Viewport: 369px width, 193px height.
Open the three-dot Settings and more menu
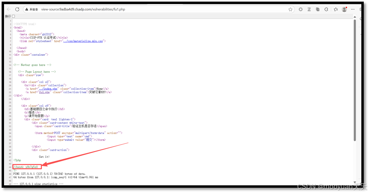pyautogui.click(x=352, y=9)
